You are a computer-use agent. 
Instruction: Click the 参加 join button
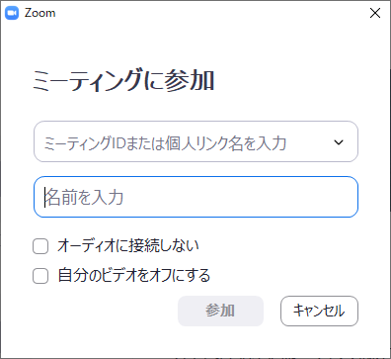tap(220, 311)
